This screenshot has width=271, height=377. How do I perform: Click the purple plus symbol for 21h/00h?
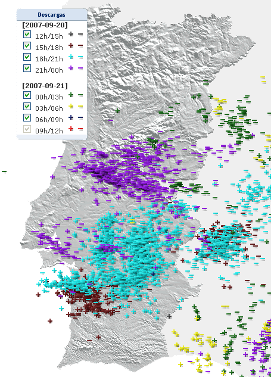pyautogui.click(x=71, y=68)
